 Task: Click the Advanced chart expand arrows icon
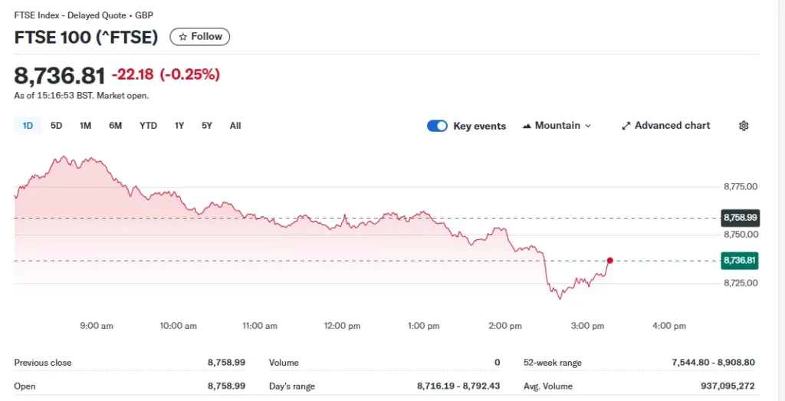(x=626, y=127)
